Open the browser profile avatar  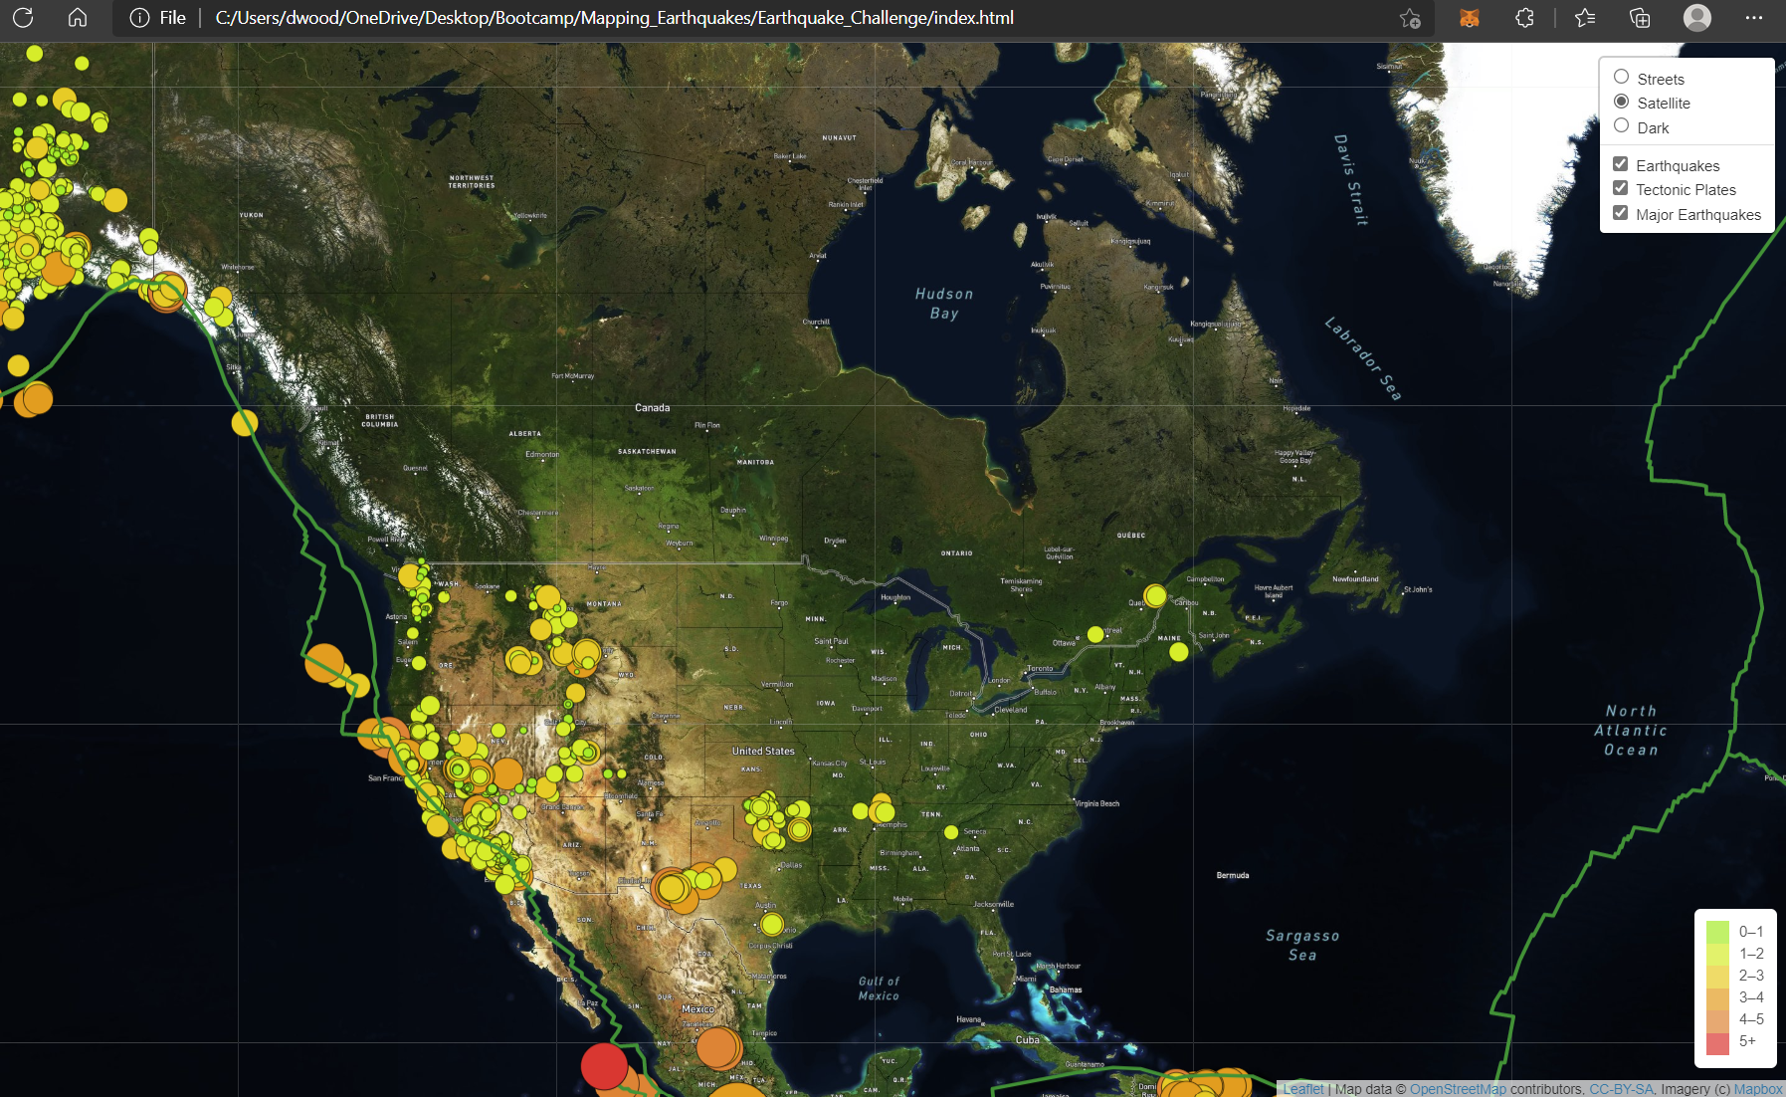coord(1696,18)
